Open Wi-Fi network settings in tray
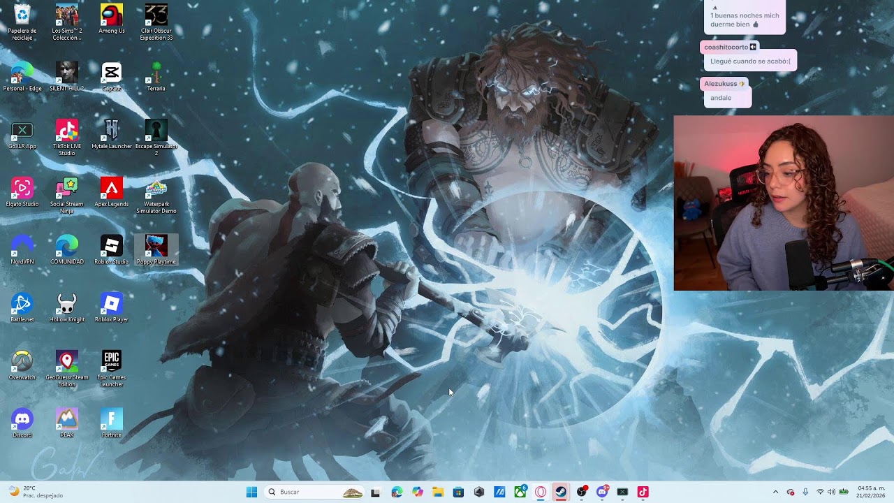Viewport: 894px width, 503px height. 820,492
